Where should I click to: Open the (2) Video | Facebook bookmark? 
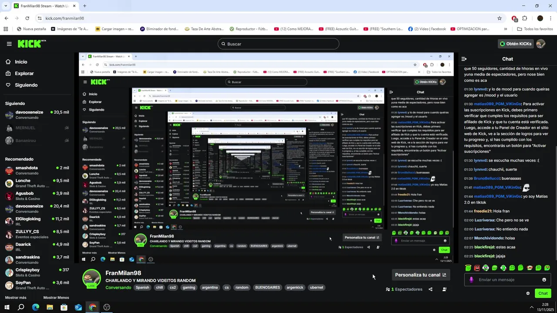pos(427,29)
